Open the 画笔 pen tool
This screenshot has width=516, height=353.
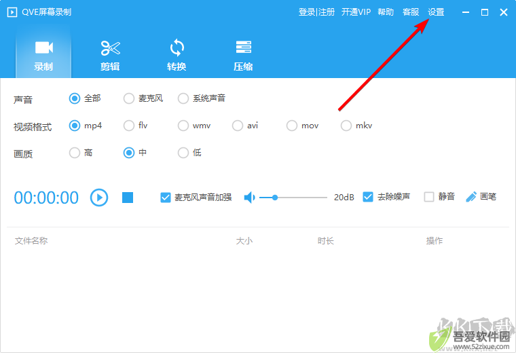(x=481, y=197)
